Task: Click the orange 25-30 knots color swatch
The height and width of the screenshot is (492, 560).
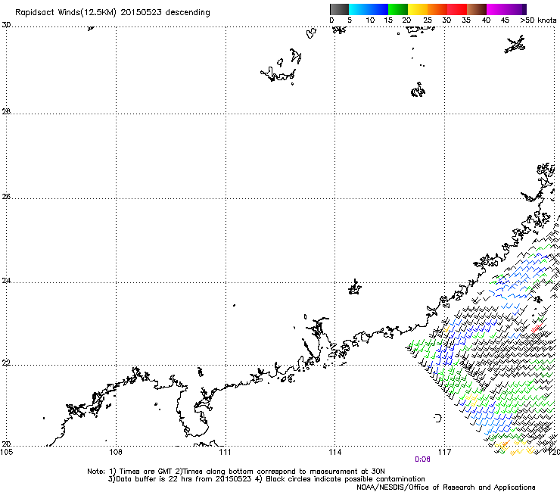Action: click(437, 9)
